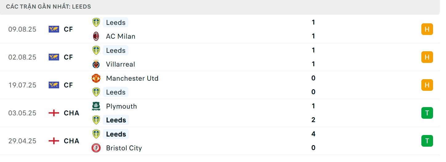Select the 'Các trận gần nhất: Leeds' header

(48, 6)
